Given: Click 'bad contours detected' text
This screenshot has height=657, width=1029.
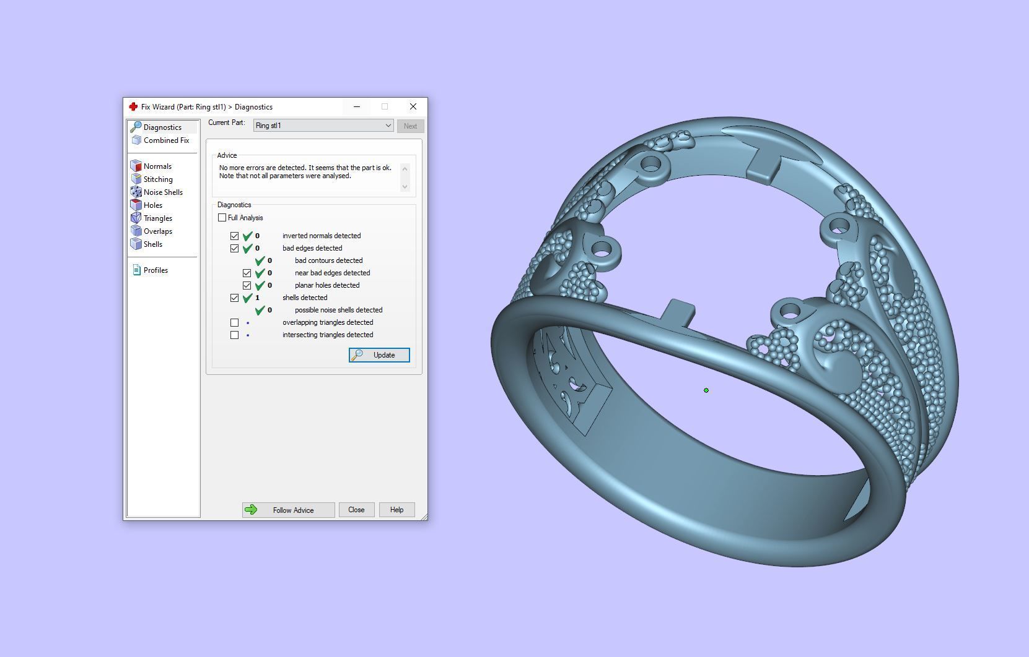Looking at the screenshot, I should [329, 260].
